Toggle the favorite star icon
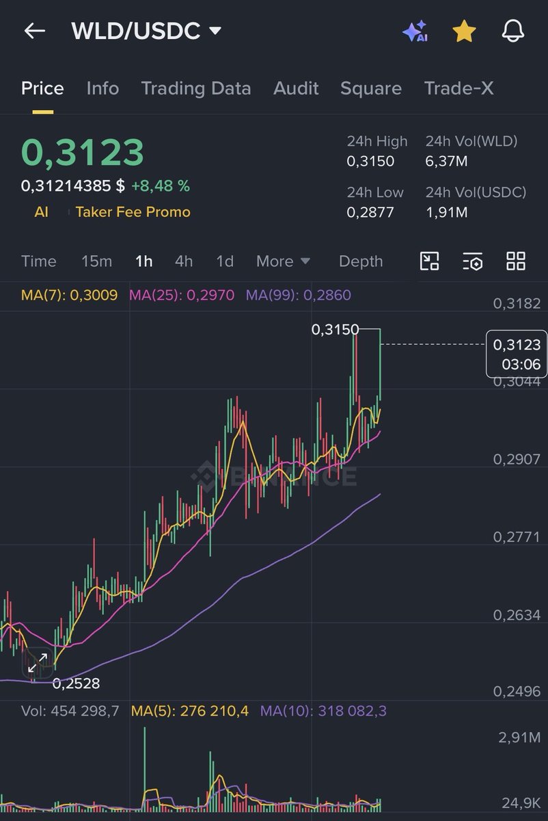The image size is (548, 821). point(464,31)
